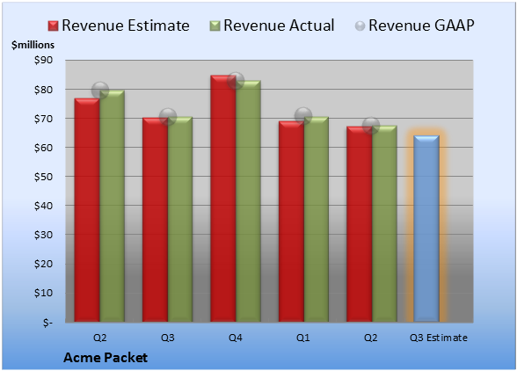Click the 'Q3 Estimate' axis label

click(439, 338)
